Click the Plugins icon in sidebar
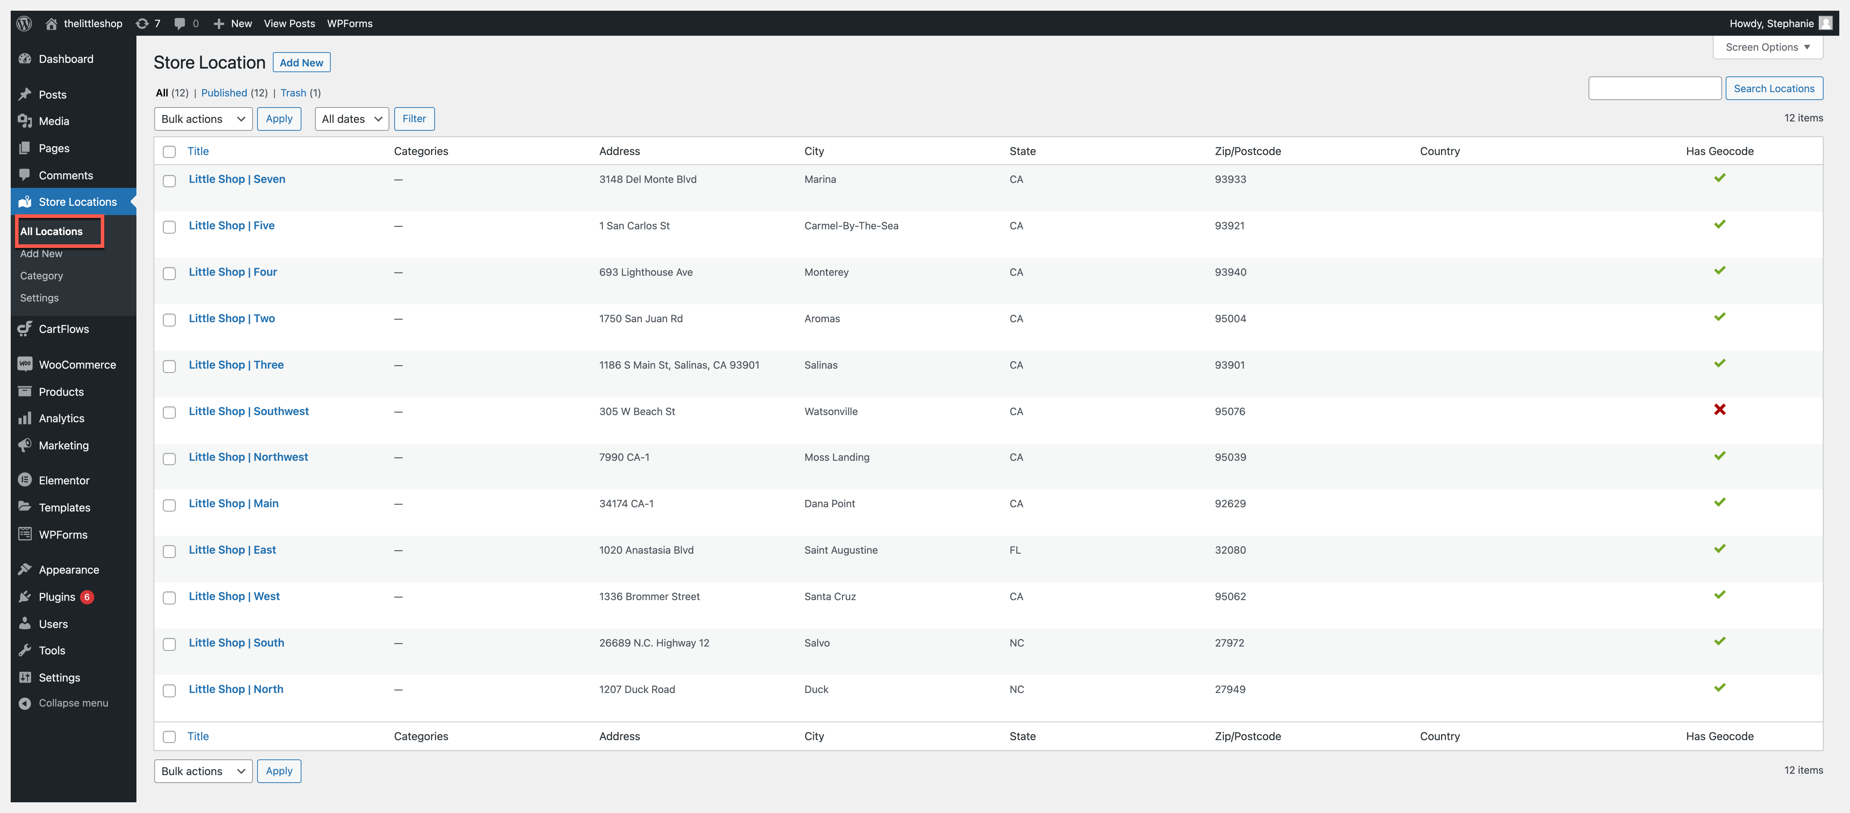 coord(25,596)
